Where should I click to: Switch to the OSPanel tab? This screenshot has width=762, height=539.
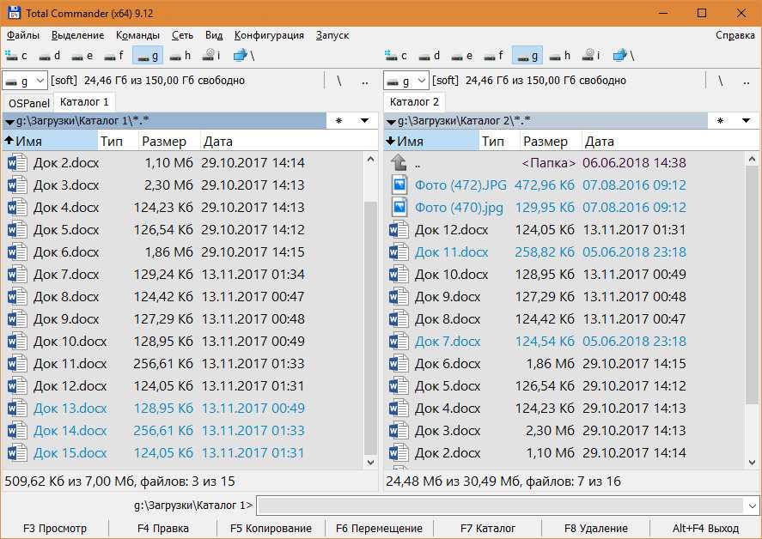point(28,103)
